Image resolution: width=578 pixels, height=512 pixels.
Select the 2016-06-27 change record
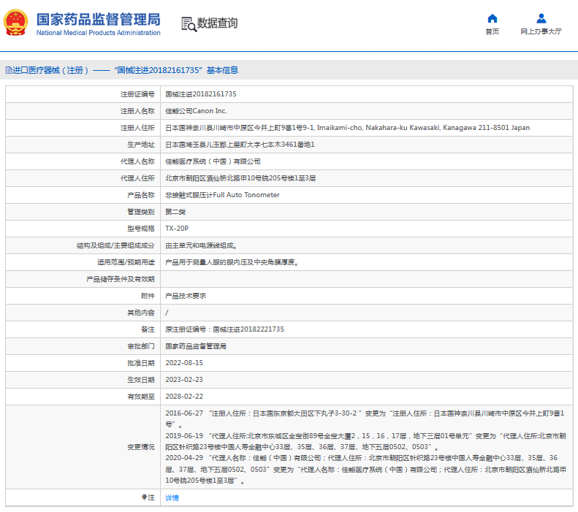click(x=365, y=419)
